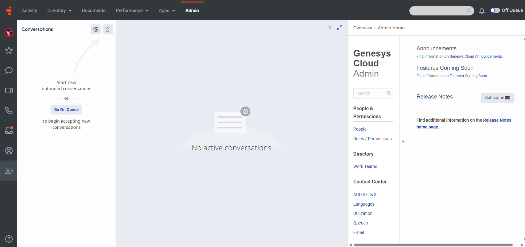Image resolution: width=525 pixels, height=247 pixels.
Task: Open the Documents menu item
Action: point(94,10)
